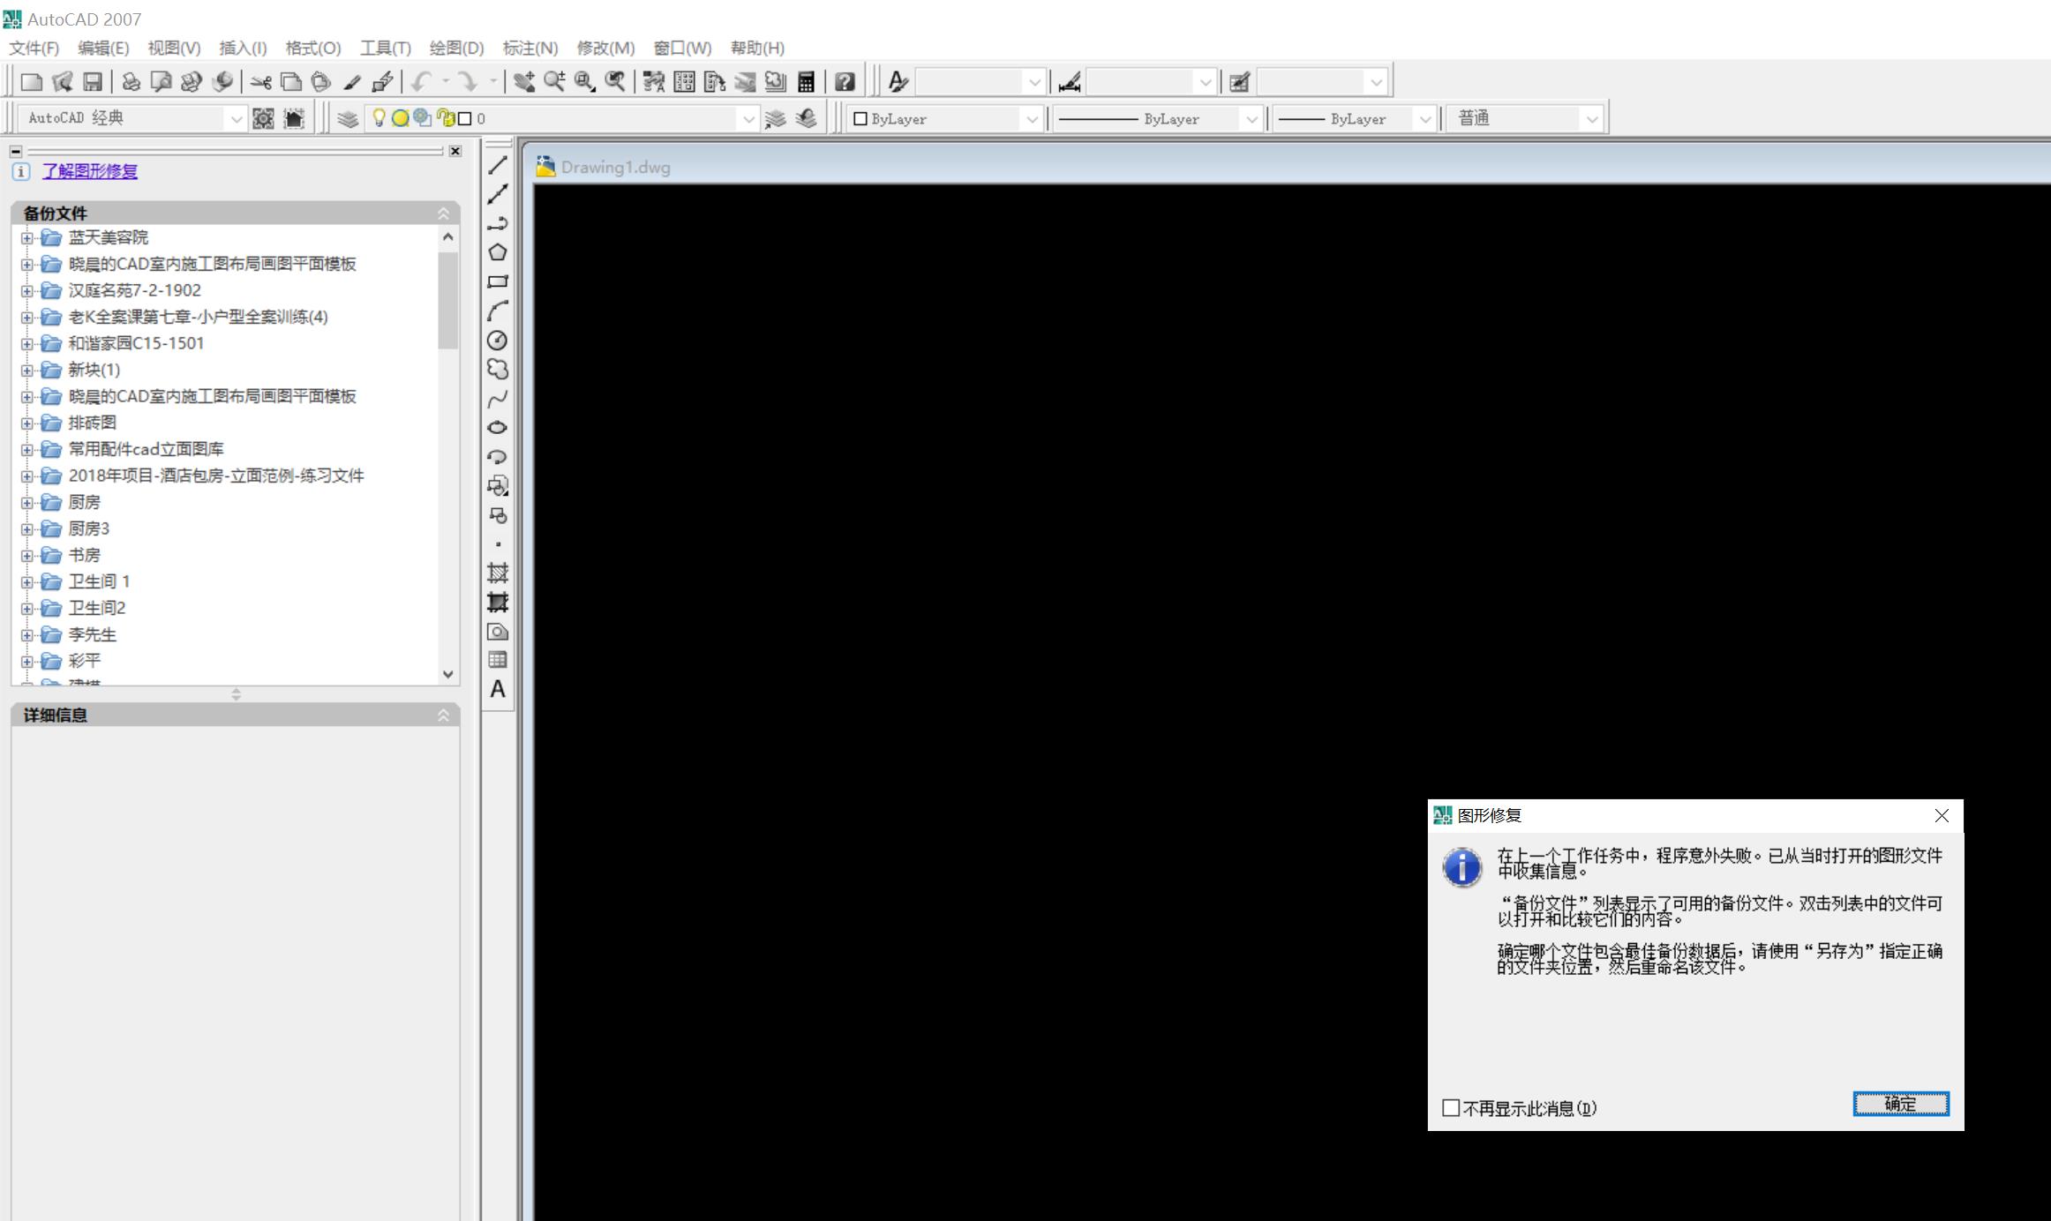Screen dimensions: 2051x1221
Task: Check the 不再显示此消息 checkbox
Action: [x=1451, y=1107]
